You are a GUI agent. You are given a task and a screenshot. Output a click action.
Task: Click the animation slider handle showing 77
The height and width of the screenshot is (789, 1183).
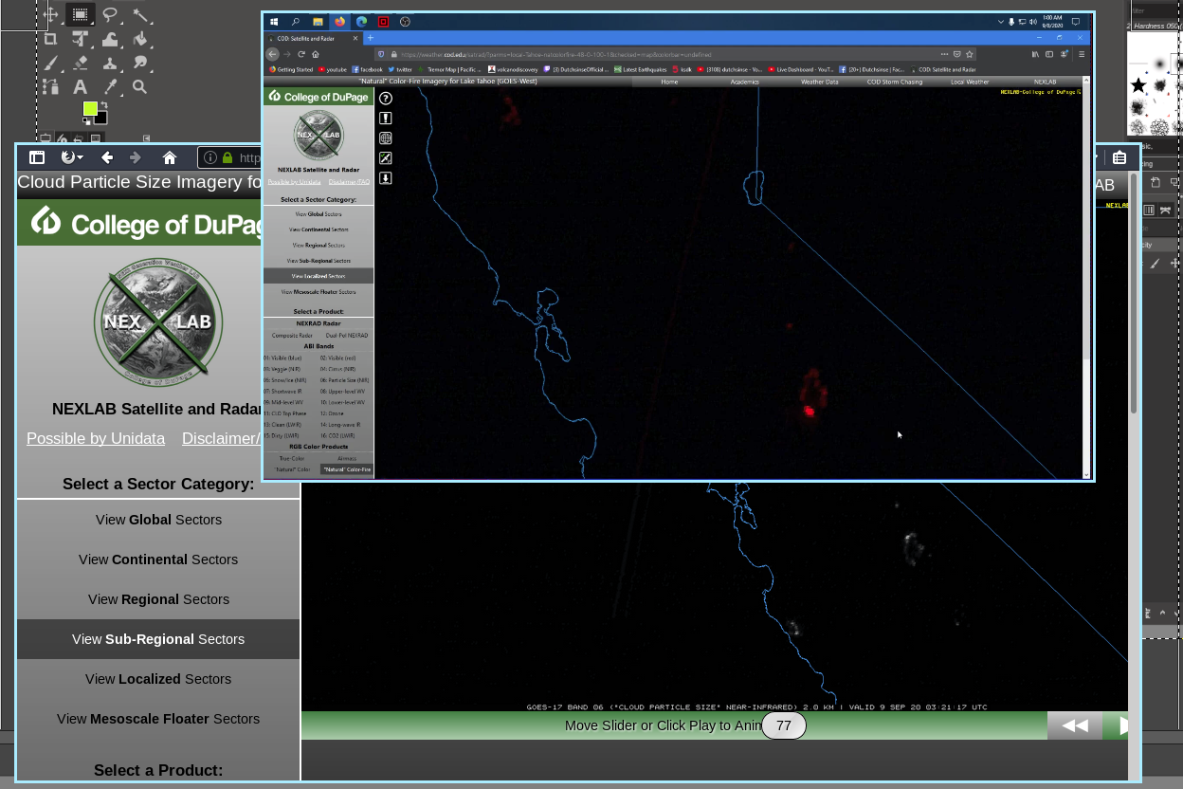click(x=783, y=725)
